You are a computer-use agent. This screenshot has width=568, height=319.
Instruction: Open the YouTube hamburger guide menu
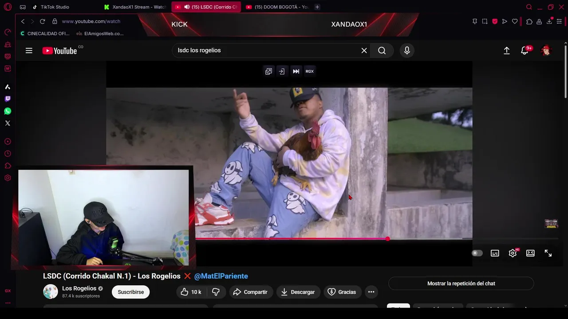click(29, 51)
